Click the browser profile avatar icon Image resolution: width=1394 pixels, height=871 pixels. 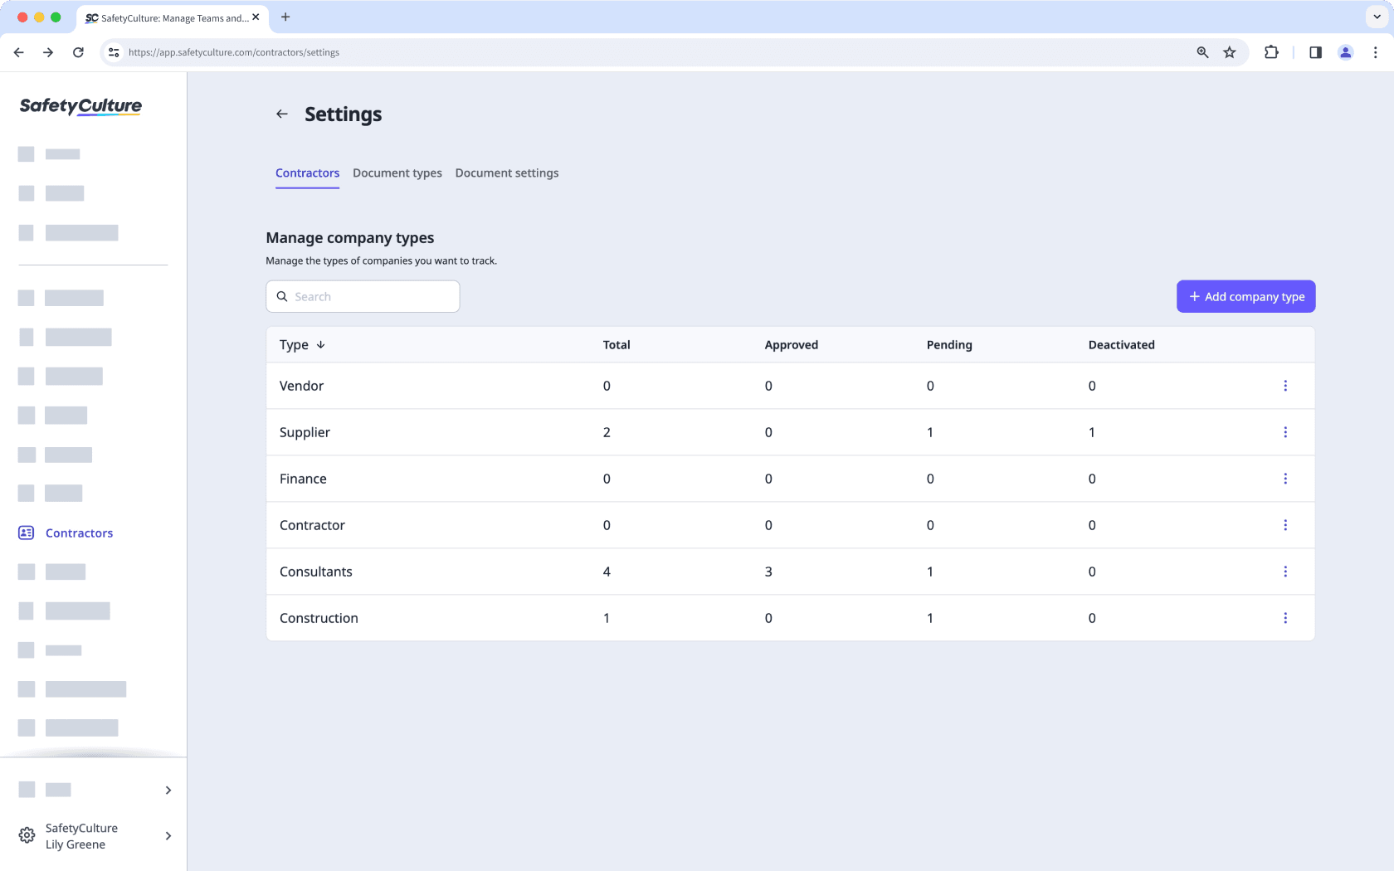click(x=1346, y=52)
